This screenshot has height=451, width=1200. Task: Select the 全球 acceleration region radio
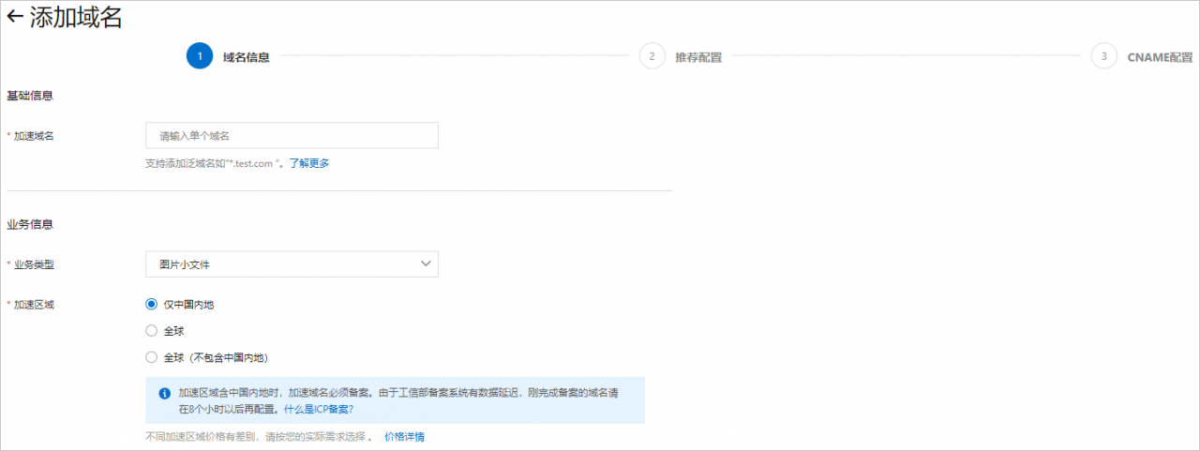152,331
